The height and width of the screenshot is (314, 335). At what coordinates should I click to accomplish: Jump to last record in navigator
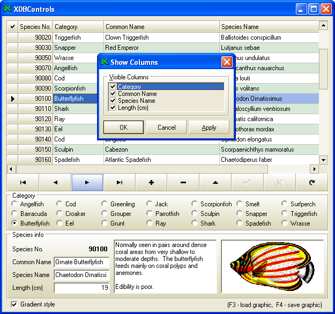point(119,182)
